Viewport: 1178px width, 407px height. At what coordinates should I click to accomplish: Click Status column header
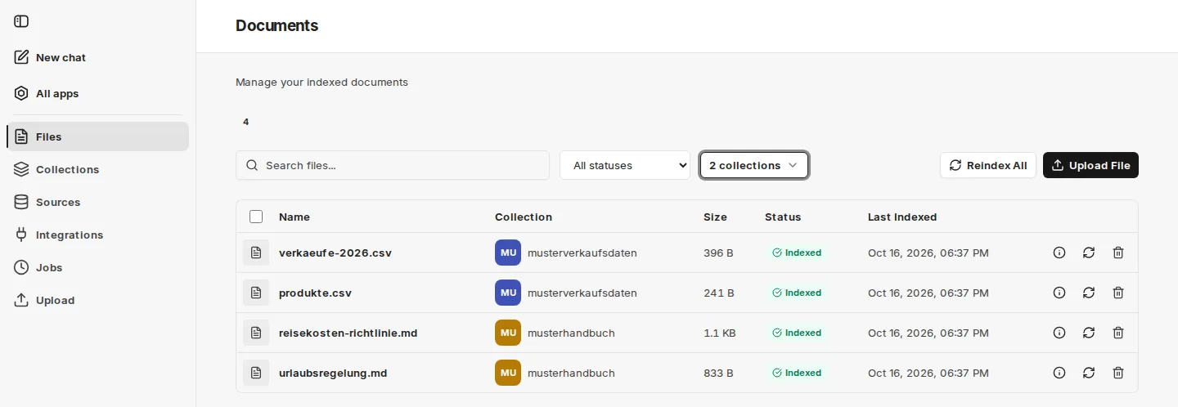[x=783, y=217]
